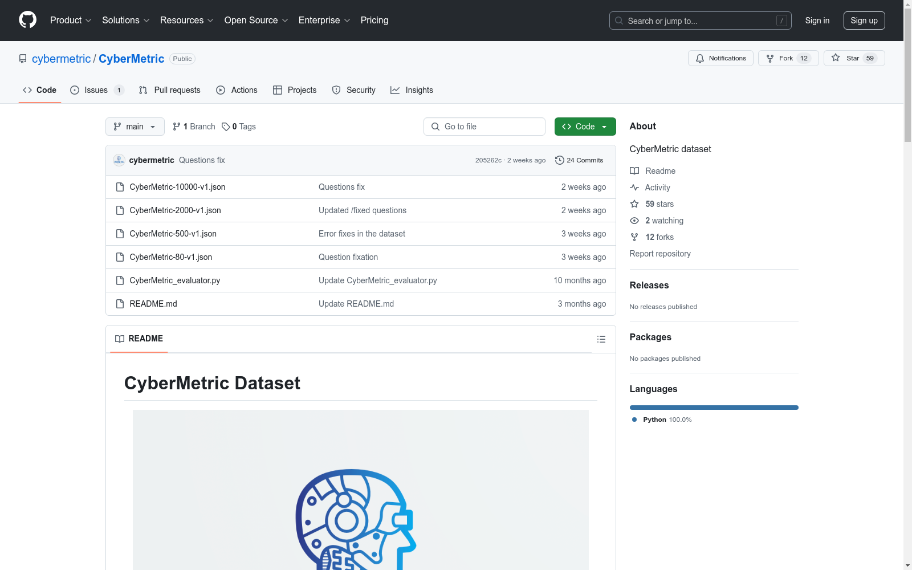Open the commit hash 205262c link
Screen dimensions: 912x570
(488, 160)
